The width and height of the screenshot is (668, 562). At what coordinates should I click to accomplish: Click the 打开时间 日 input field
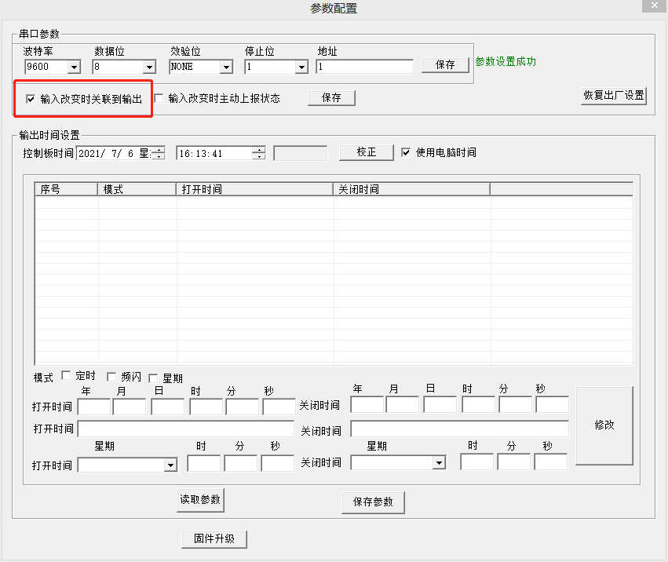[x=167, y=407]
